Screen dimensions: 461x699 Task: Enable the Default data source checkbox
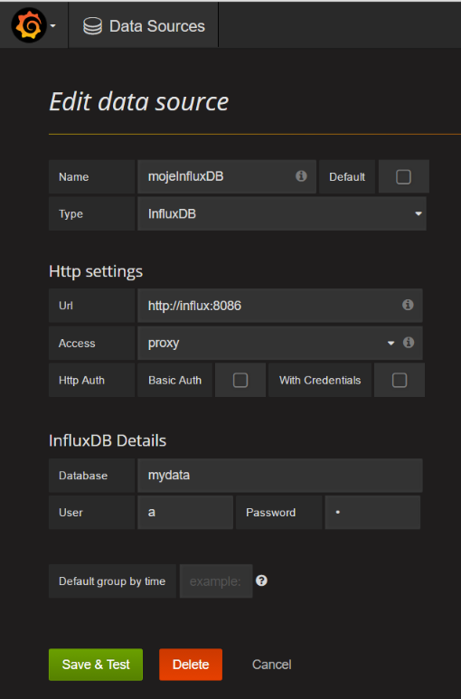click(403, 176)
